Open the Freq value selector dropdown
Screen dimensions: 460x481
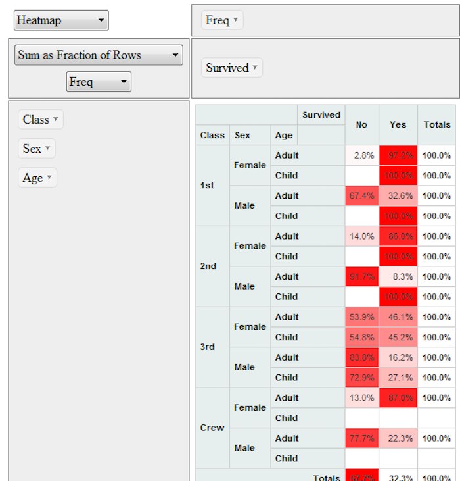(x=99, y=82)
